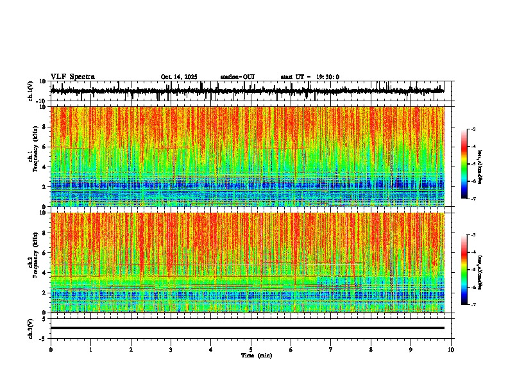This screenshot has width=508, height=392.
Task: Click the time-axis tick label "7"
Action: pos(331,350)
